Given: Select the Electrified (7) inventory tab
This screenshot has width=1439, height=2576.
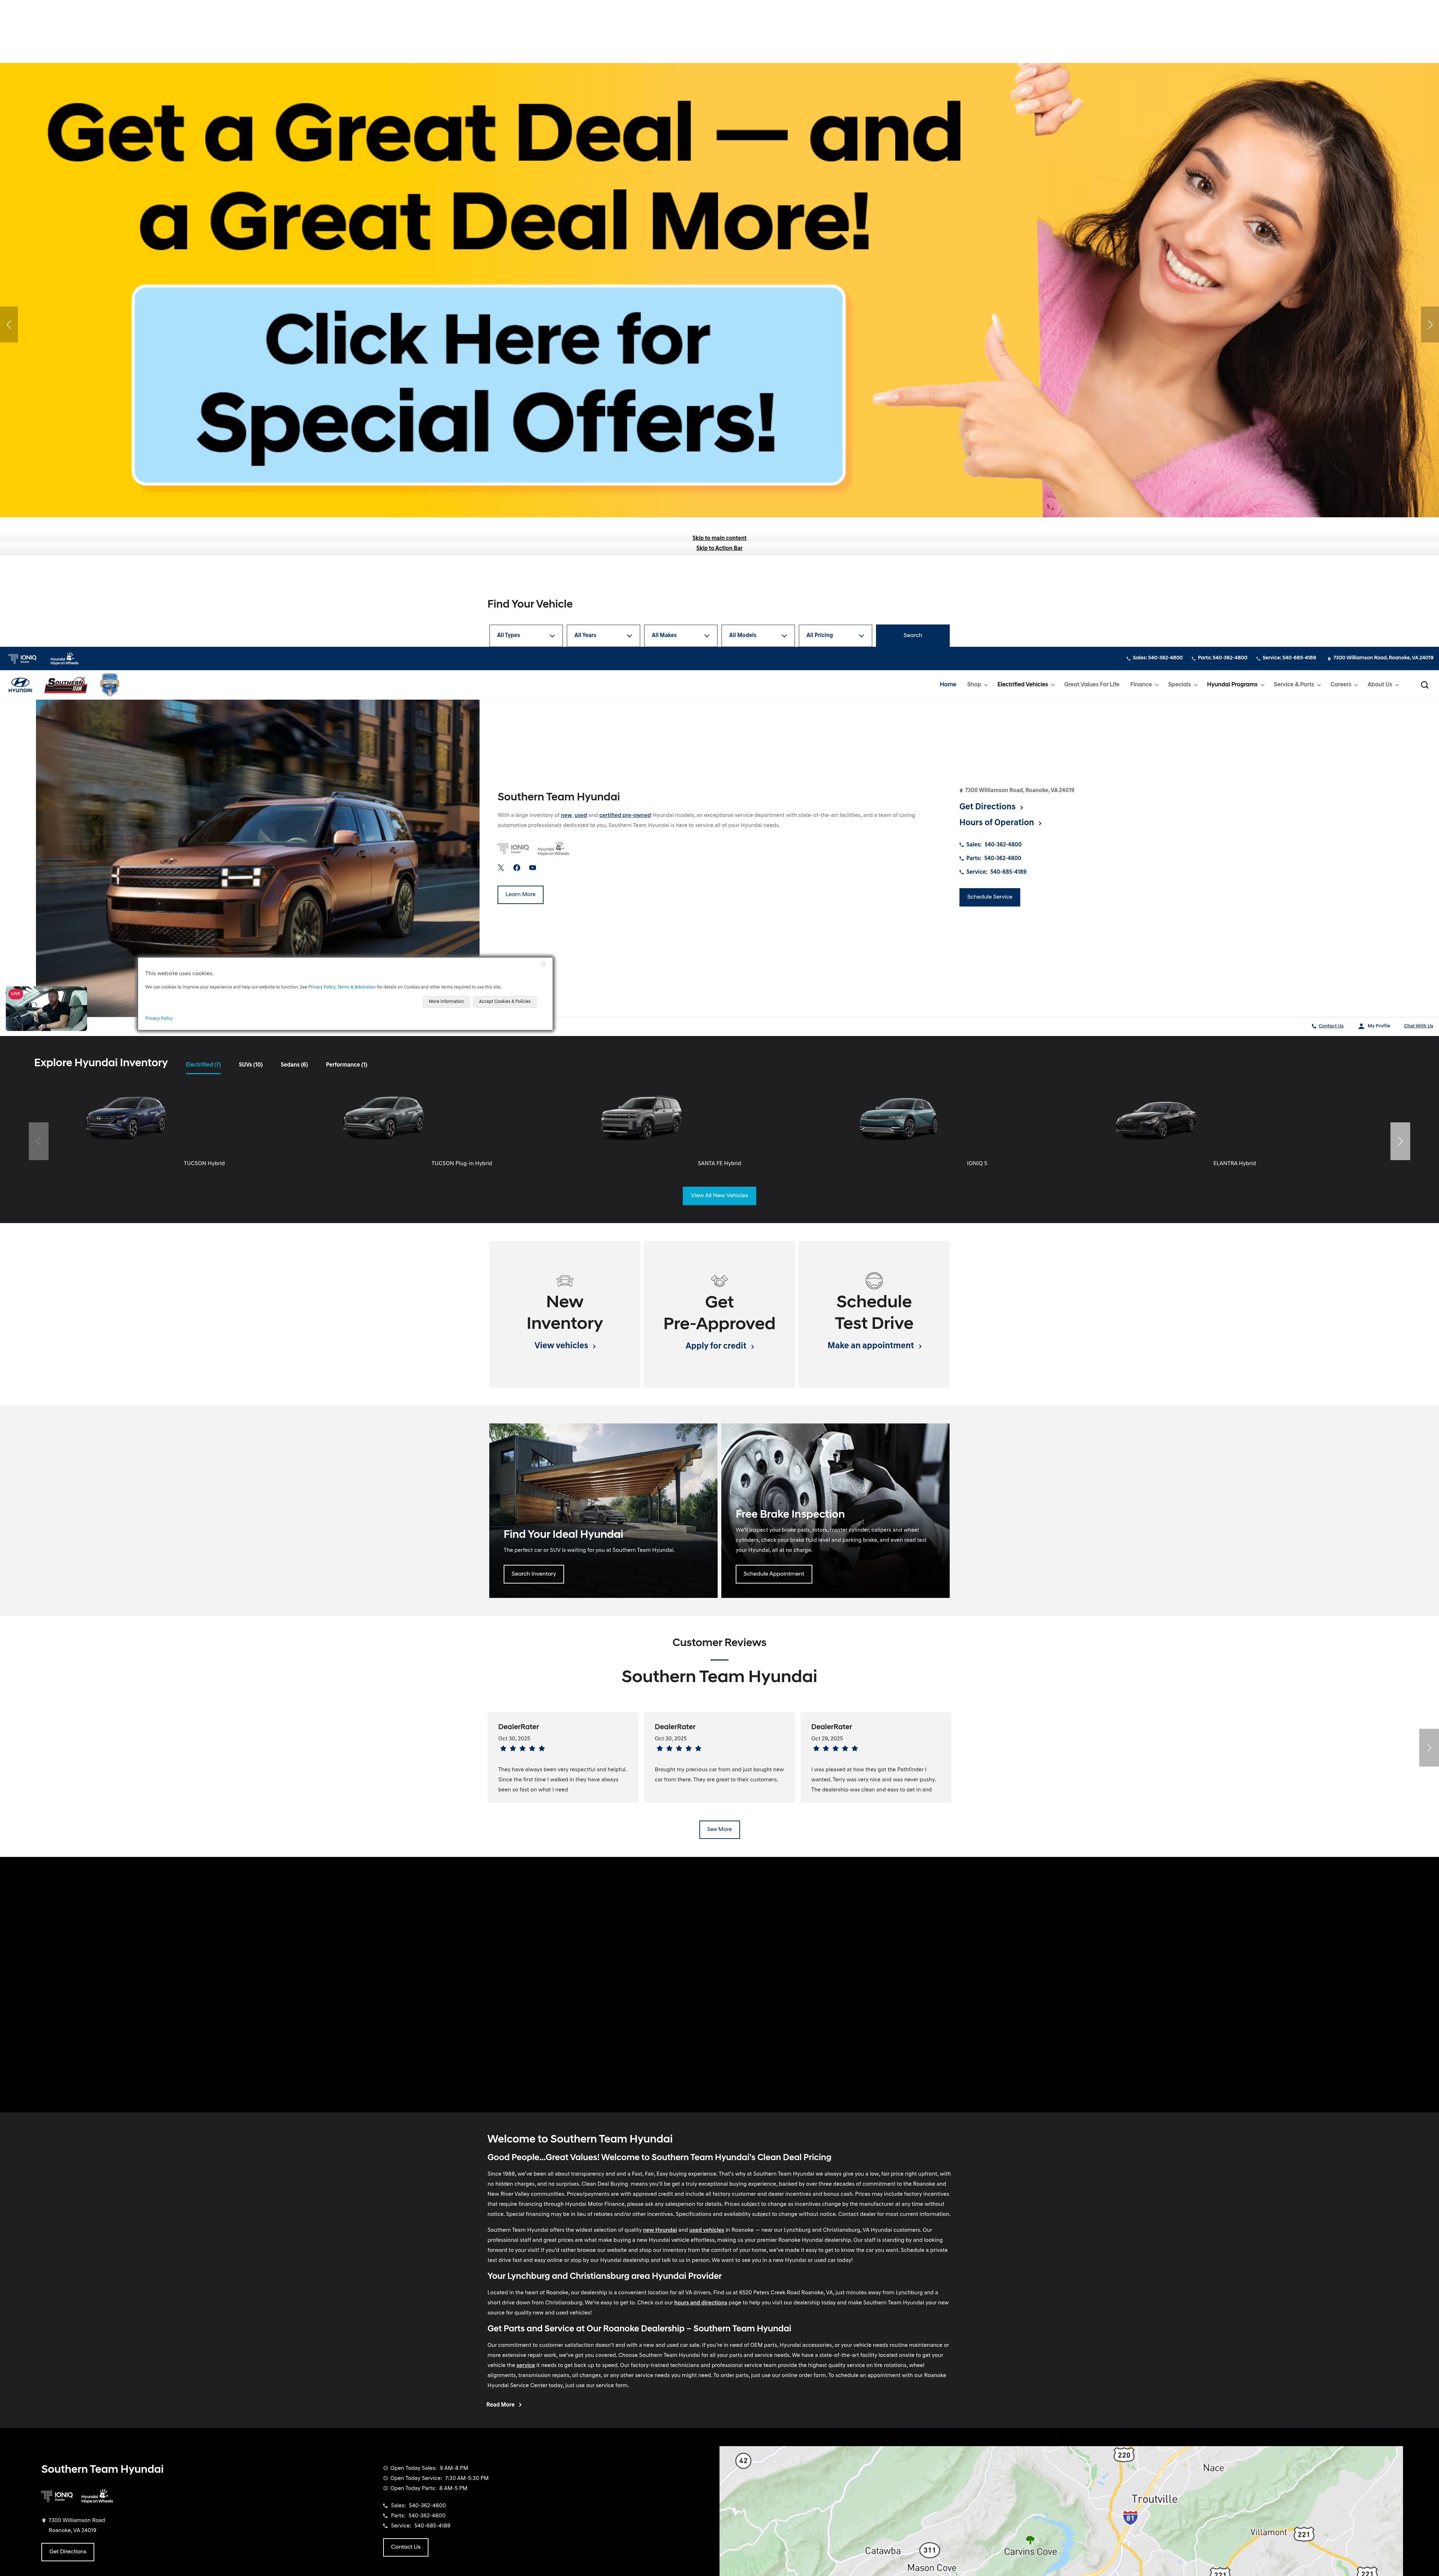Looking at the screenshot, I should coord(203,1065).
